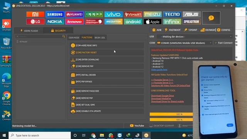This screenshot has width=247, height=139.
Task: Open the AnyDesk desktop shortcut
Action: click(x=7, y=25)
